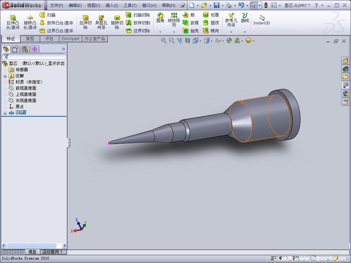Click Zoom to Area magnifier icon
Image resolution: width=351 pixels, height=263 pixels.
(171, 41)
